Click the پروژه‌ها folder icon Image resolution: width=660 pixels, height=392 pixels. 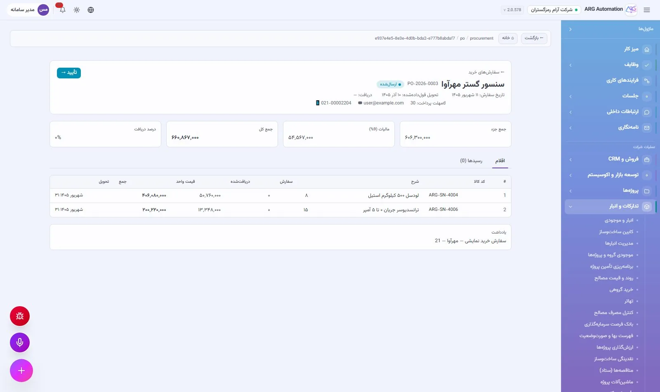(647, 191)
